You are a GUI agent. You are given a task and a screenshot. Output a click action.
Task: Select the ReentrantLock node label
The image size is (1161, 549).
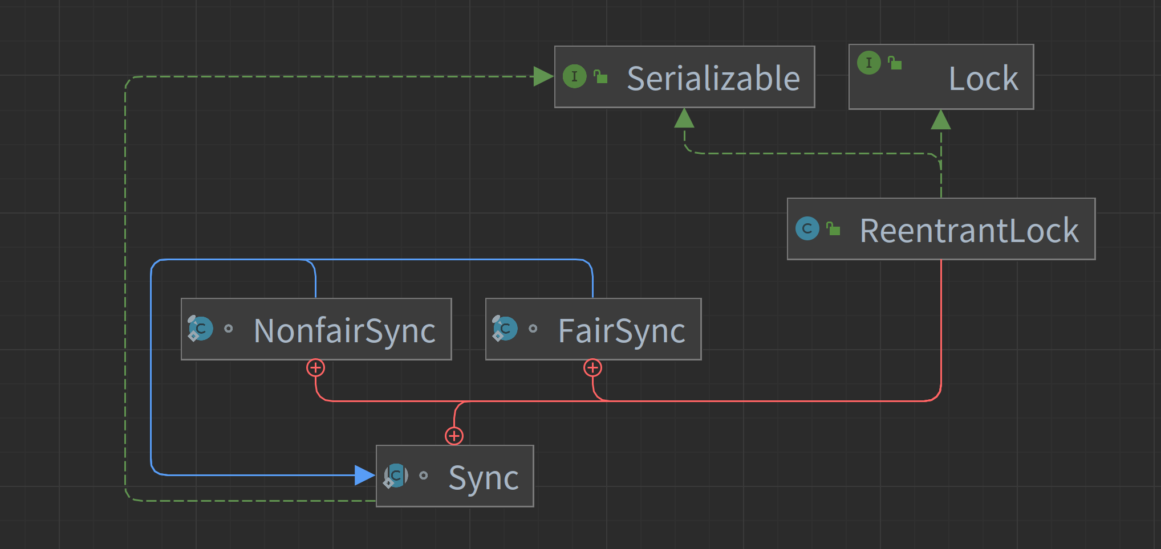tap(968, 231)
